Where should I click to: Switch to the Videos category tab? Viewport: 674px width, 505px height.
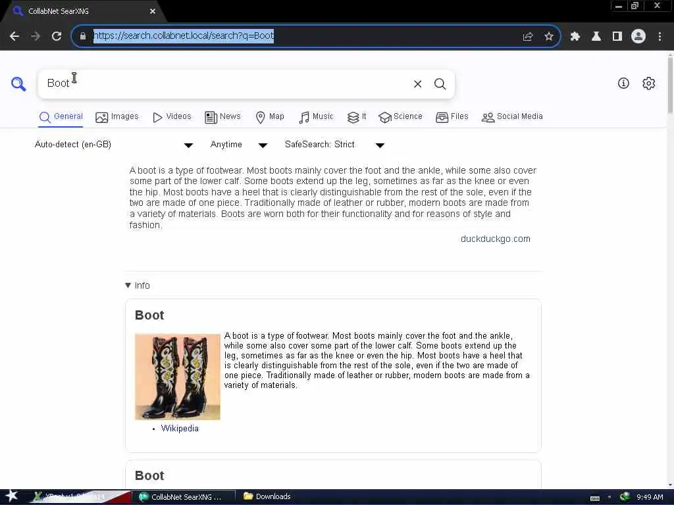click(172, 117)
